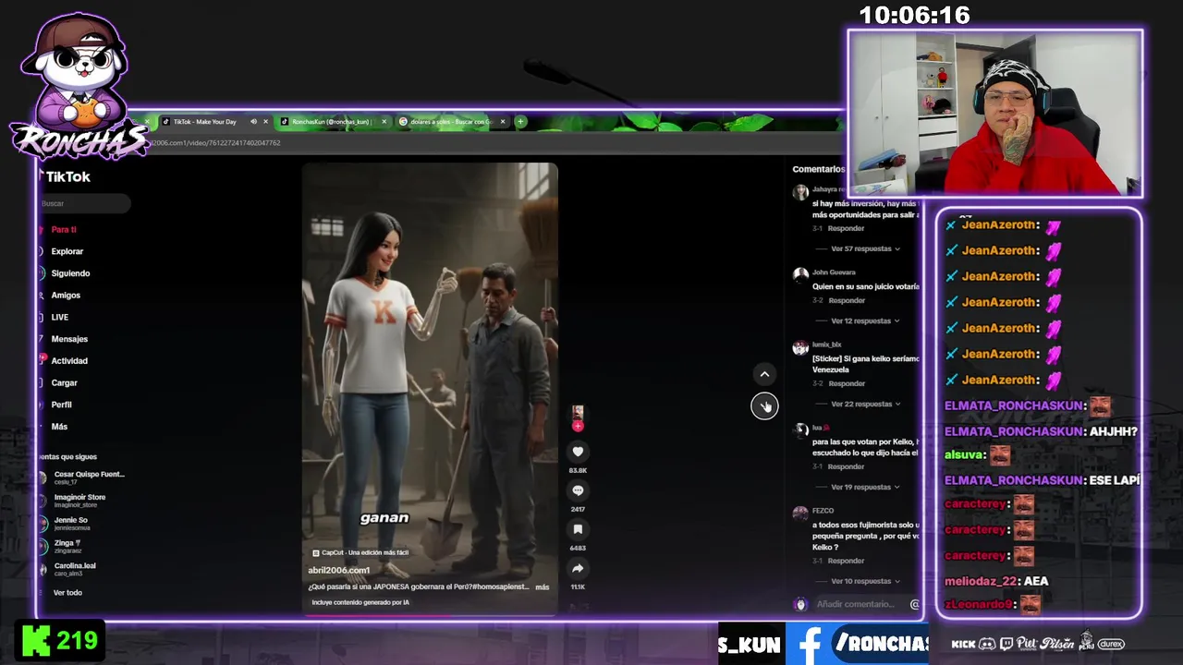Open the creator avatar beside the video
1183x665 pixels.
pos(578,412)
